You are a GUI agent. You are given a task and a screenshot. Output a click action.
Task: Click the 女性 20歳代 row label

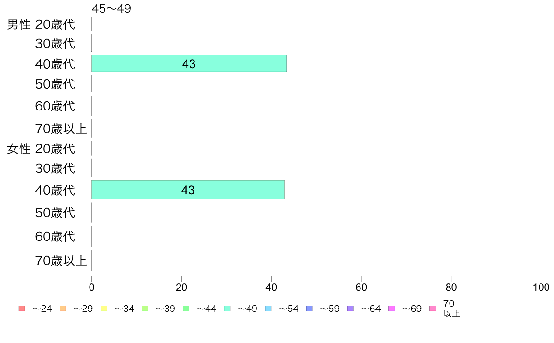click(41, 149)
